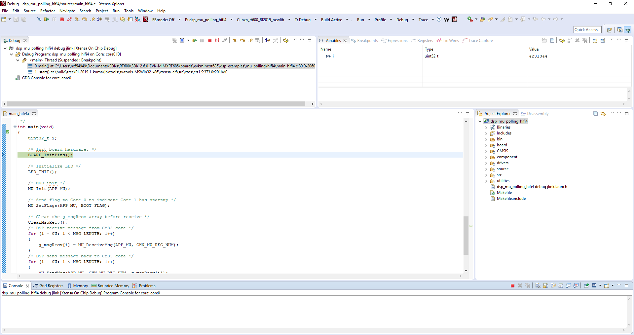Screen dimensions: 634x335
Task: Click the Xtensa X logo toolbar icon
Action: pos(145,19)
